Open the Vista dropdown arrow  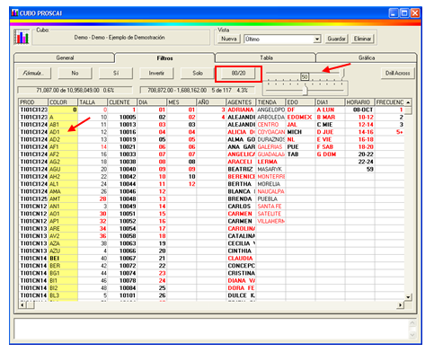(317, 39)
